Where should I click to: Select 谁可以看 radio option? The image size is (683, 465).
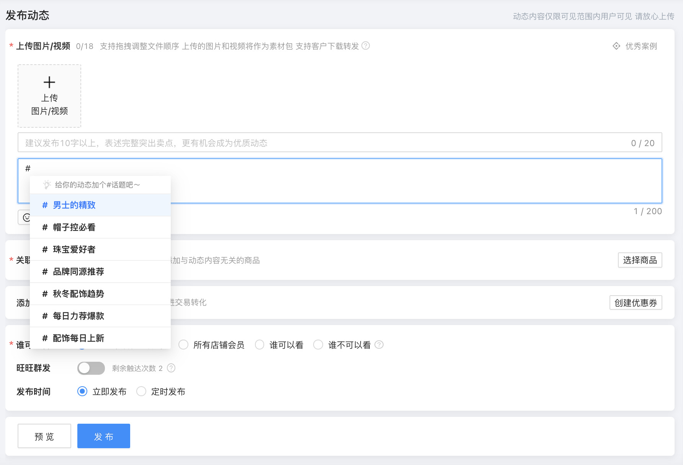click(260, 345)
